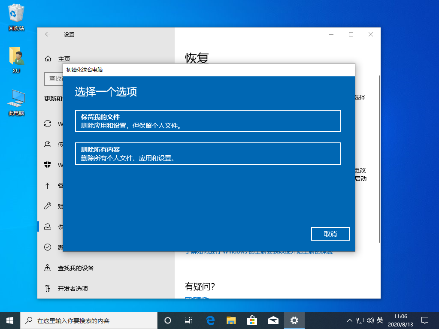Open the Mail app from the taskbar

point(273,320)
